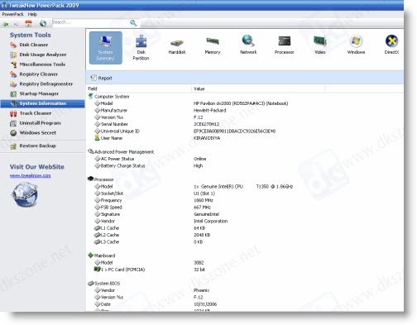Click the green Back arrow in toolbar
The height and width of the screenshot is (325, 417).
pos(6,24)
